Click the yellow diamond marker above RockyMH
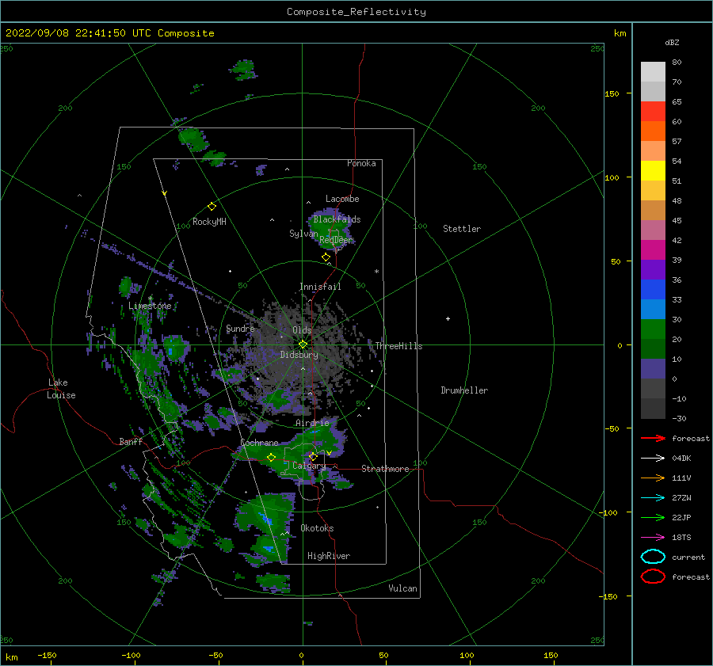The height and width of the screenshot is (666, 713). 212,207
